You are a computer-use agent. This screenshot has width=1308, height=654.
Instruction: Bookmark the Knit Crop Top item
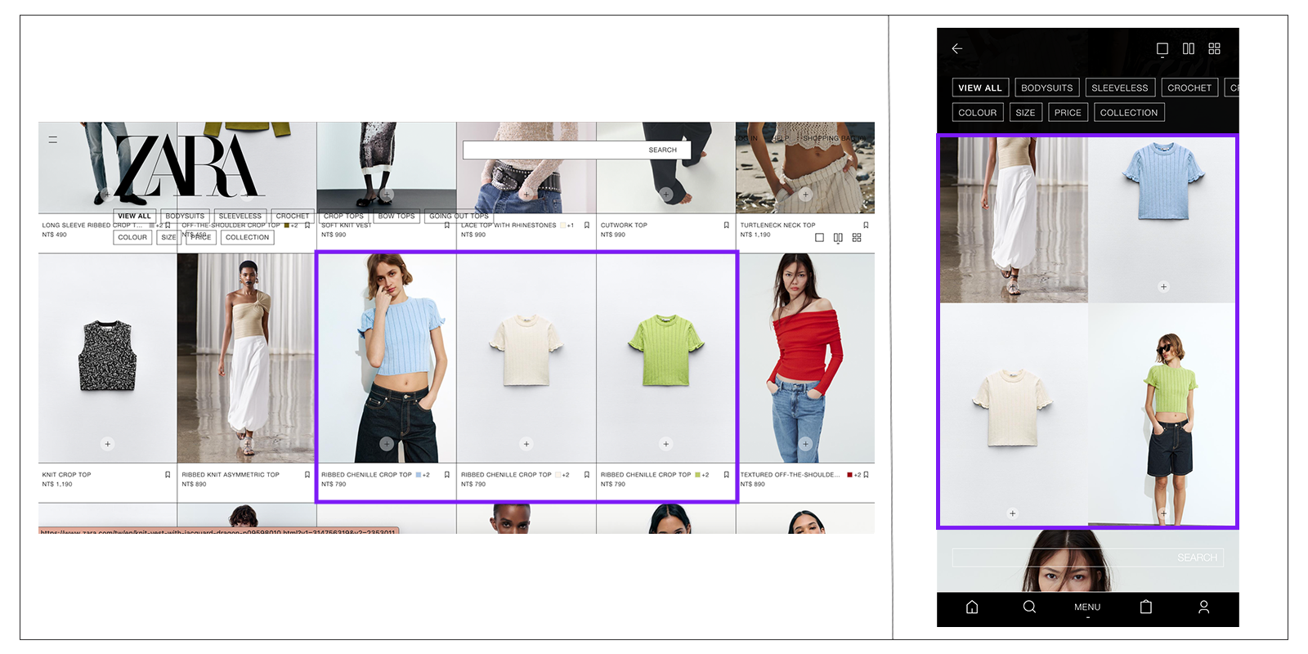click(168, 475)
